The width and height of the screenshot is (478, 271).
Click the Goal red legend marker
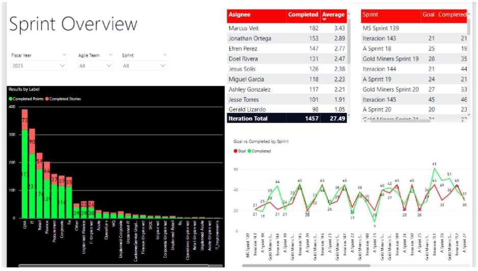235,151
